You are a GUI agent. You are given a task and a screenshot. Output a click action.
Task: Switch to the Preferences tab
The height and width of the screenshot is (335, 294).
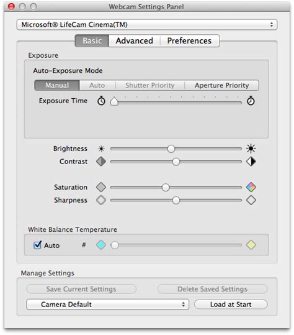190,40
